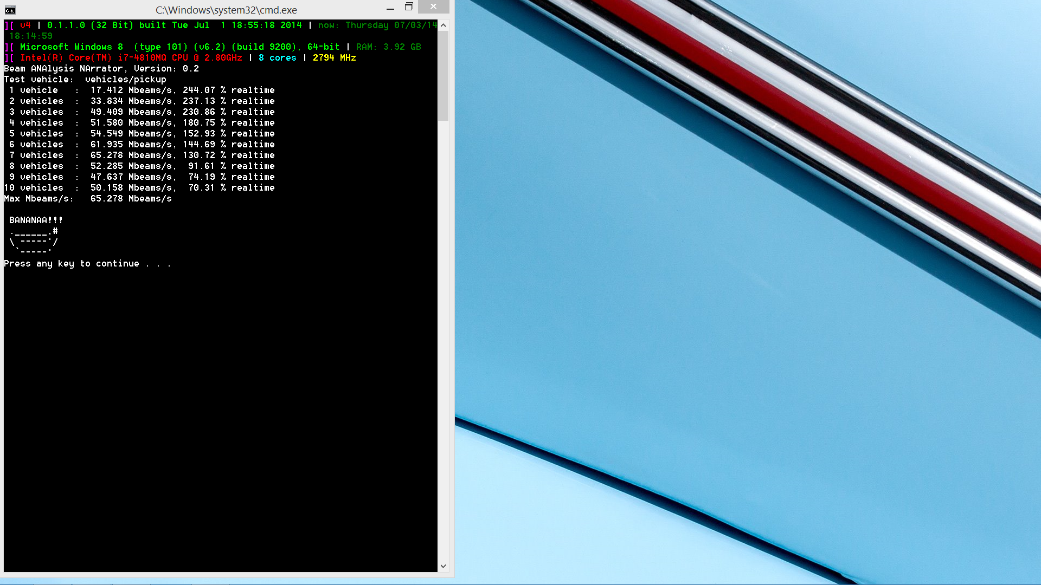Close the cmd.exe window
The width and height of the screenshot is (1041, 585).
(x=433, y=6)
